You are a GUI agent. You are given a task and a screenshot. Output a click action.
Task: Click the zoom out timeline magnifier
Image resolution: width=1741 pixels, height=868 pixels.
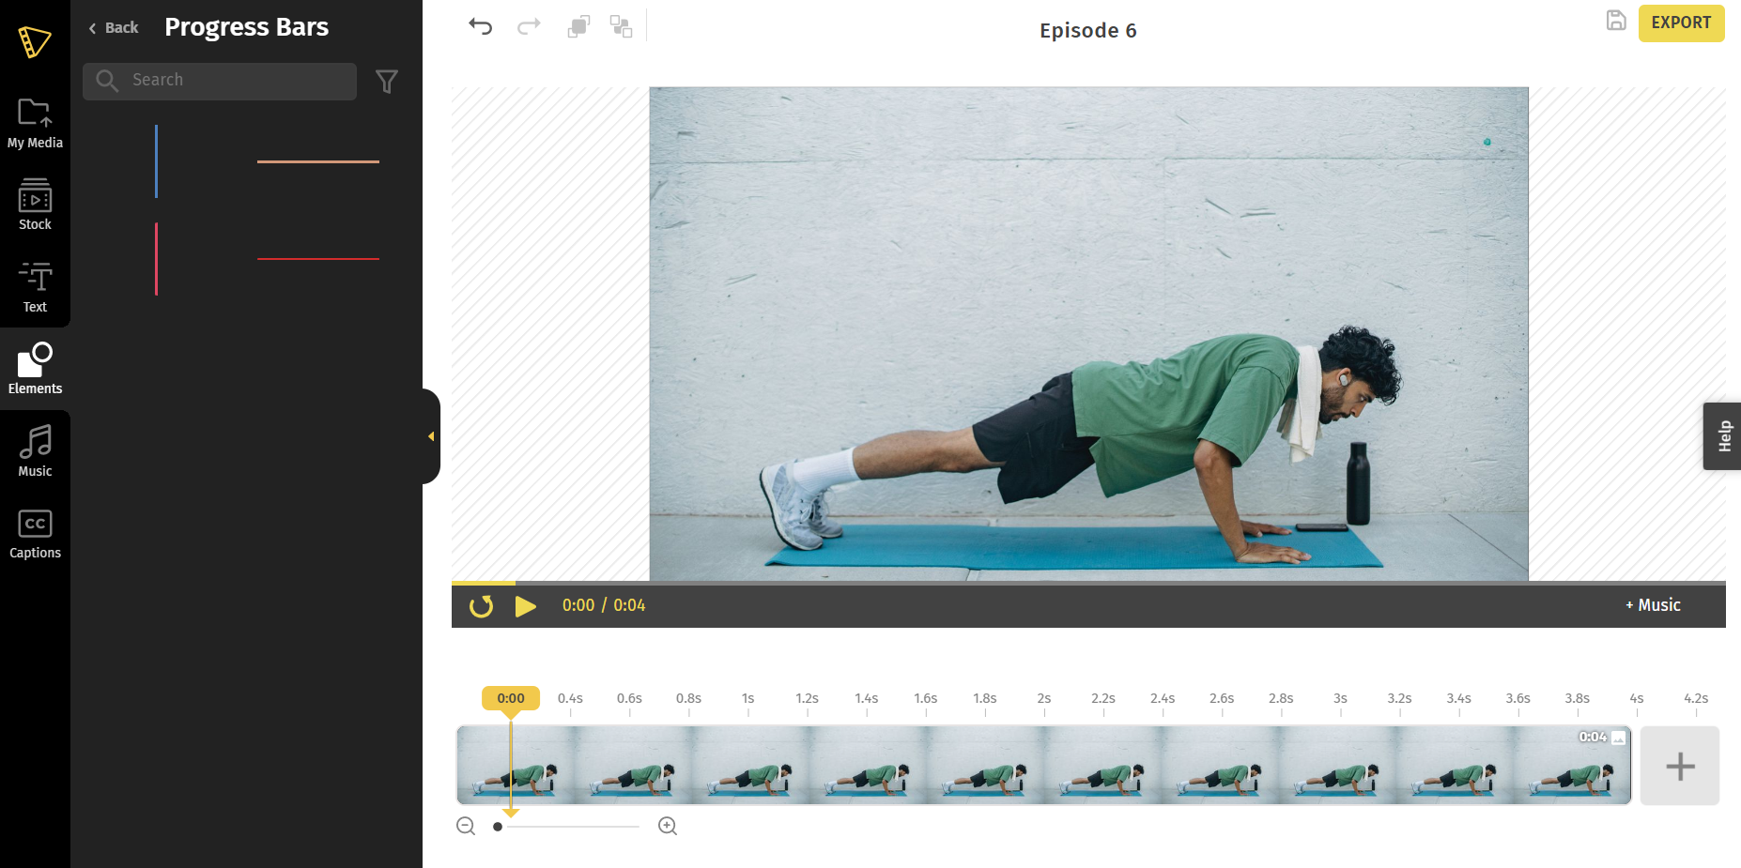tap(466, 826)
